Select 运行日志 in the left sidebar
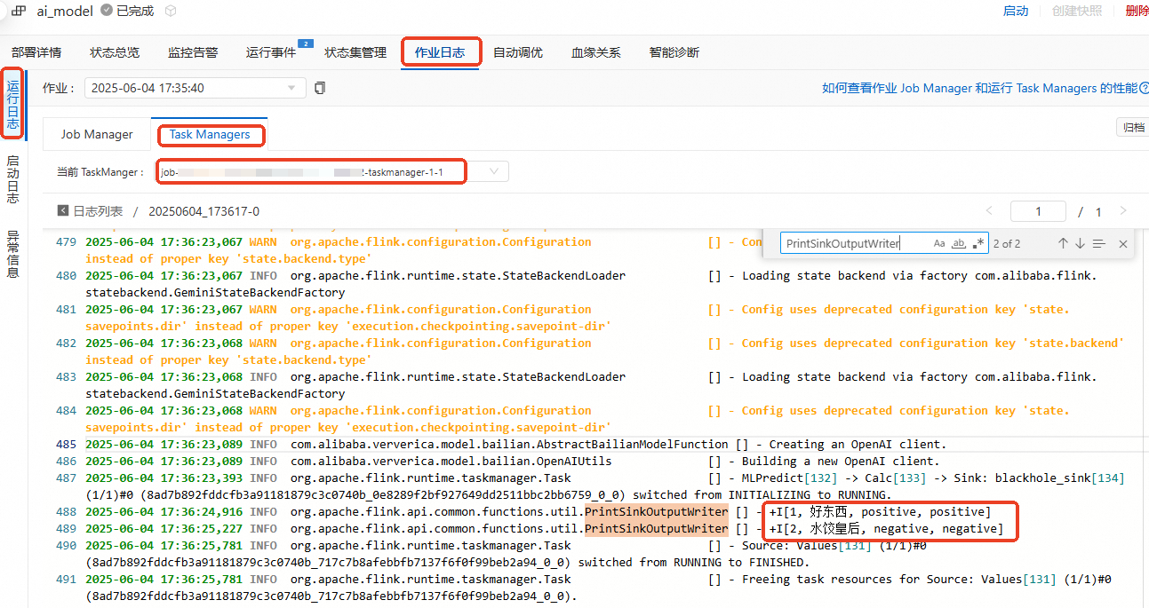 coord(12,106)
